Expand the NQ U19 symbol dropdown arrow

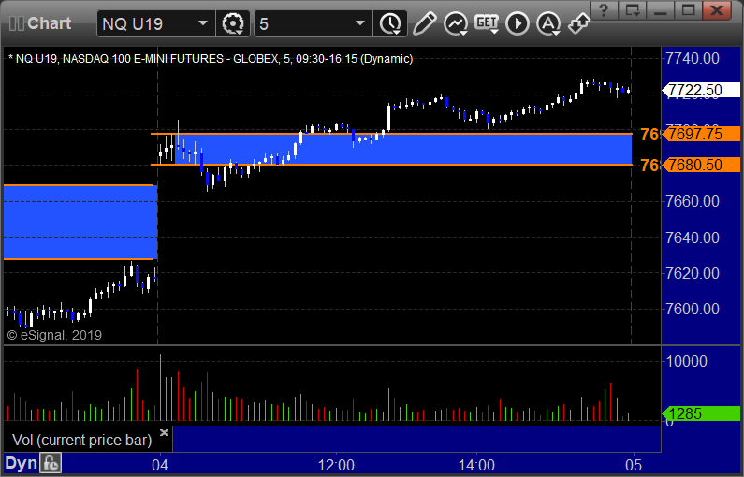tap(202, 23)
